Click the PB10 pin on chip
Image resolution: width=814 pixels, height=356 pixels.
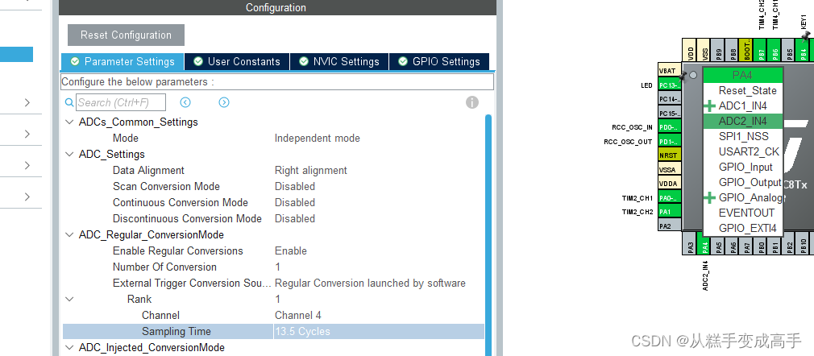point(803,243)
